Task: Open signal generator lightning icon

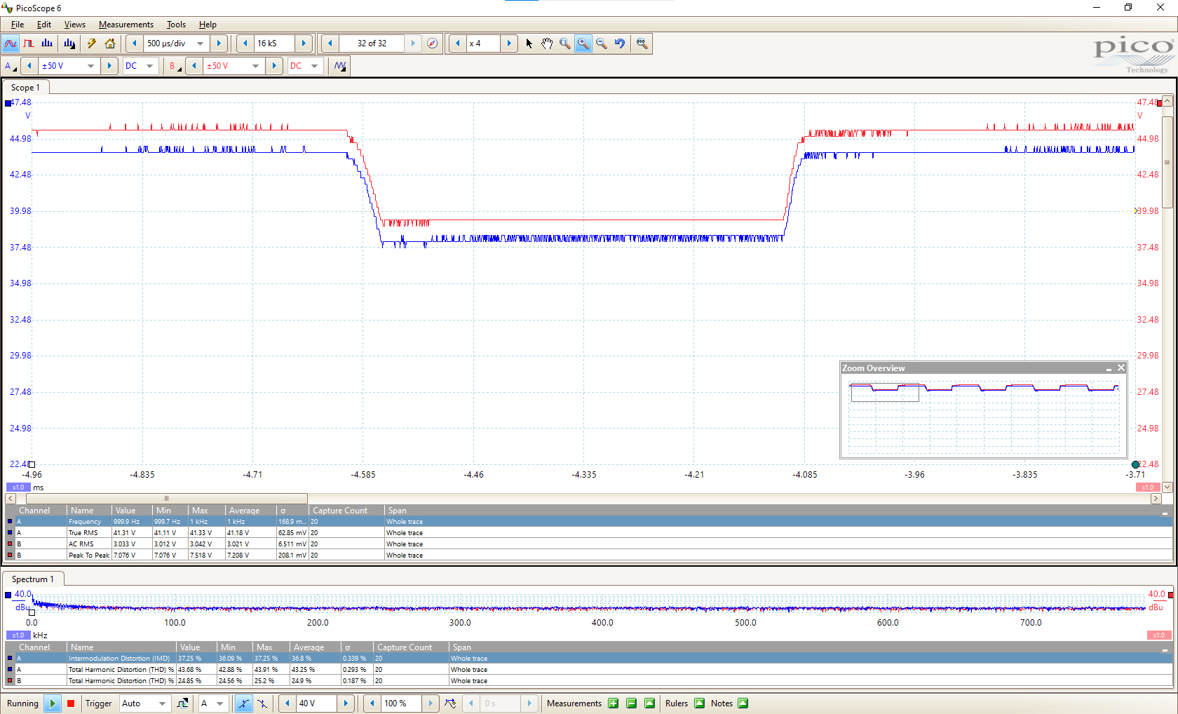Action: click(92, 43)
